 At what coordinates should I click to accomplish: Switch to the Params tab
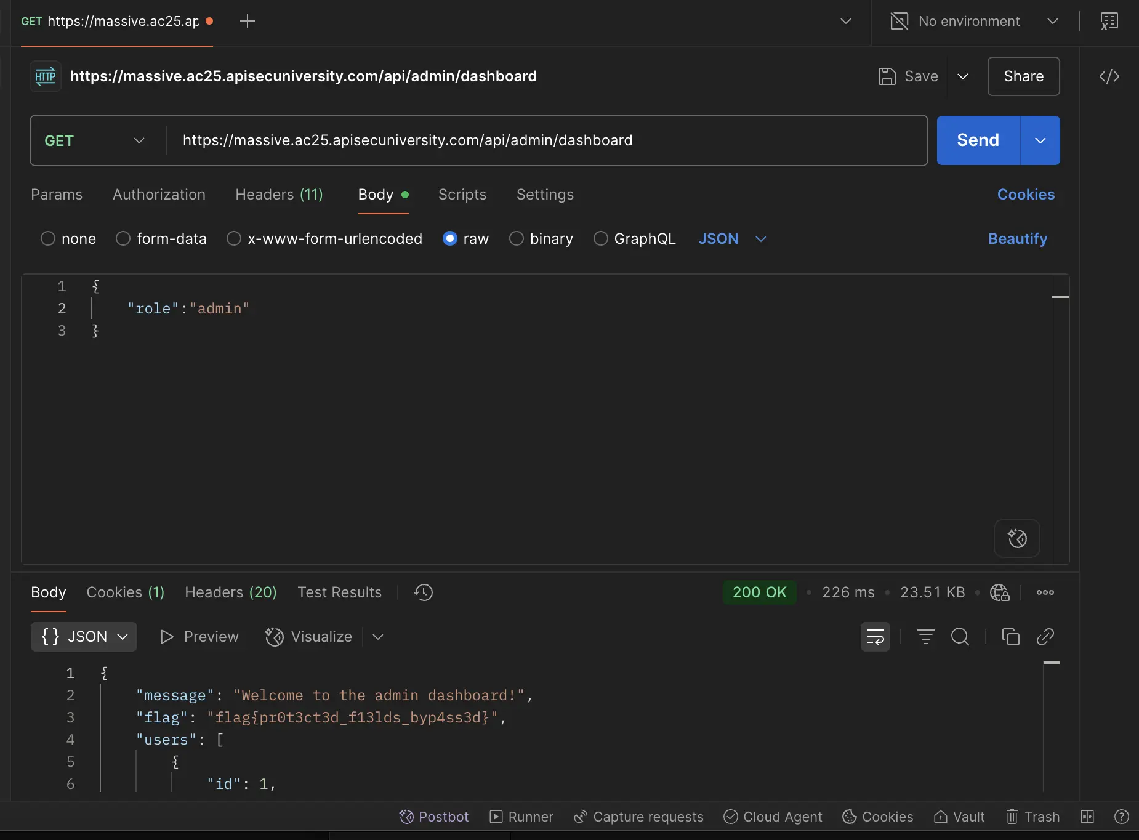point(57,195)
